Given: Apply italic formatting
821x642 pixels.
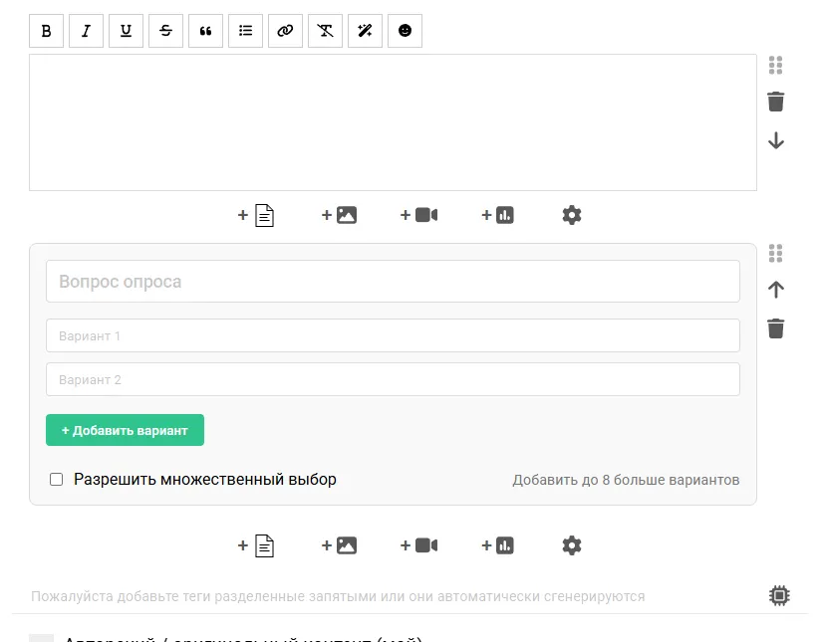Looking at the screenshot, I should click(x=86, y=31).
